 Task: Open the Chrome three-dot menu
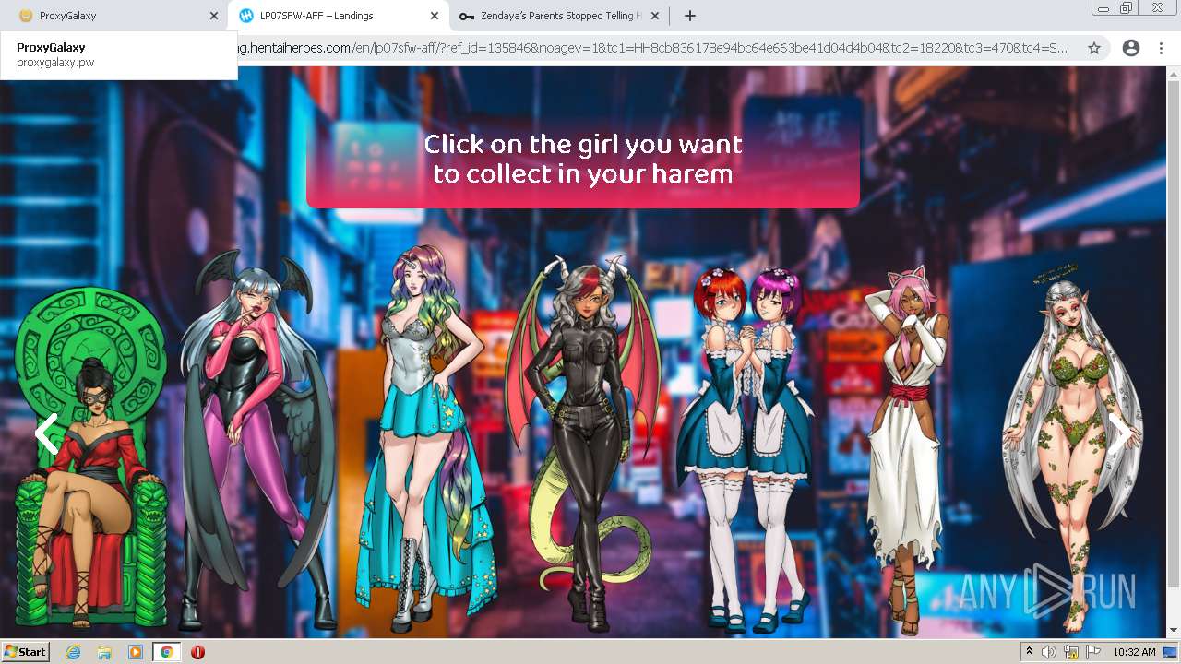pos(1161,48)
